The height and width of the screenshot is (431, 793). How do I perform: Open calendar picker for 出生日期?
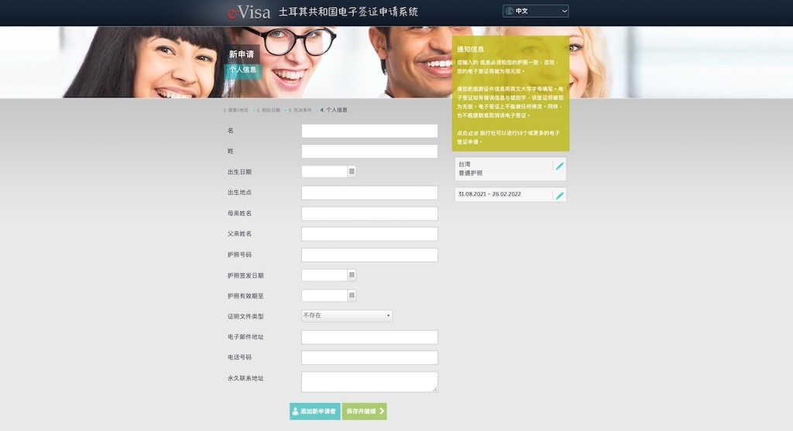click(x=352, y=172)
